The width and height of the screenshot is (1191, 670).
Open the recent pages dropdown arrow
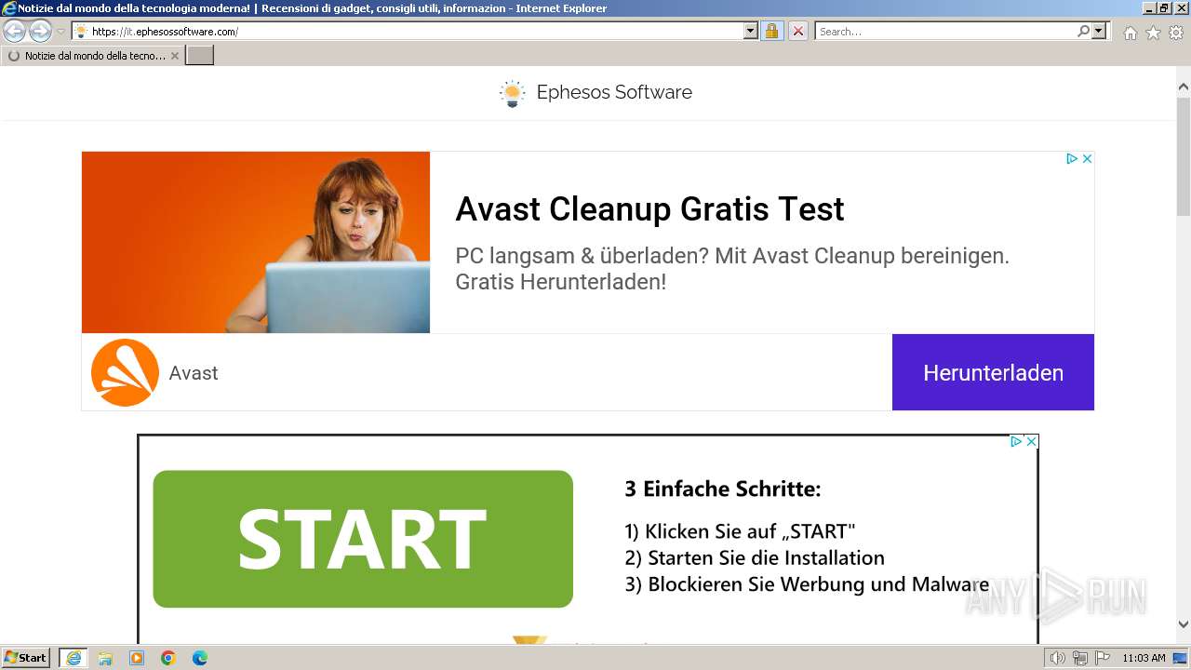(60, 32)
